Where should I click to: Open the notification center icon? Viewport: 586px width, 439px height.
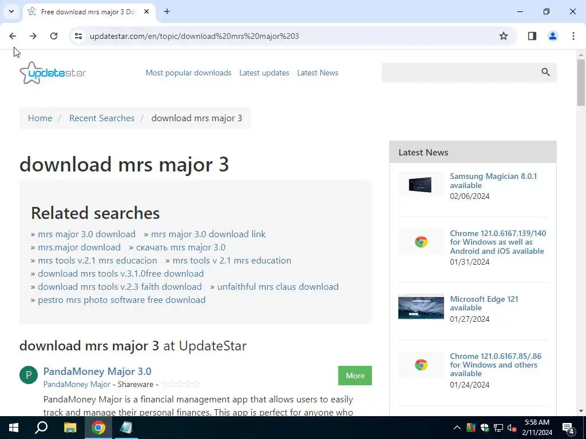point(568,428)
